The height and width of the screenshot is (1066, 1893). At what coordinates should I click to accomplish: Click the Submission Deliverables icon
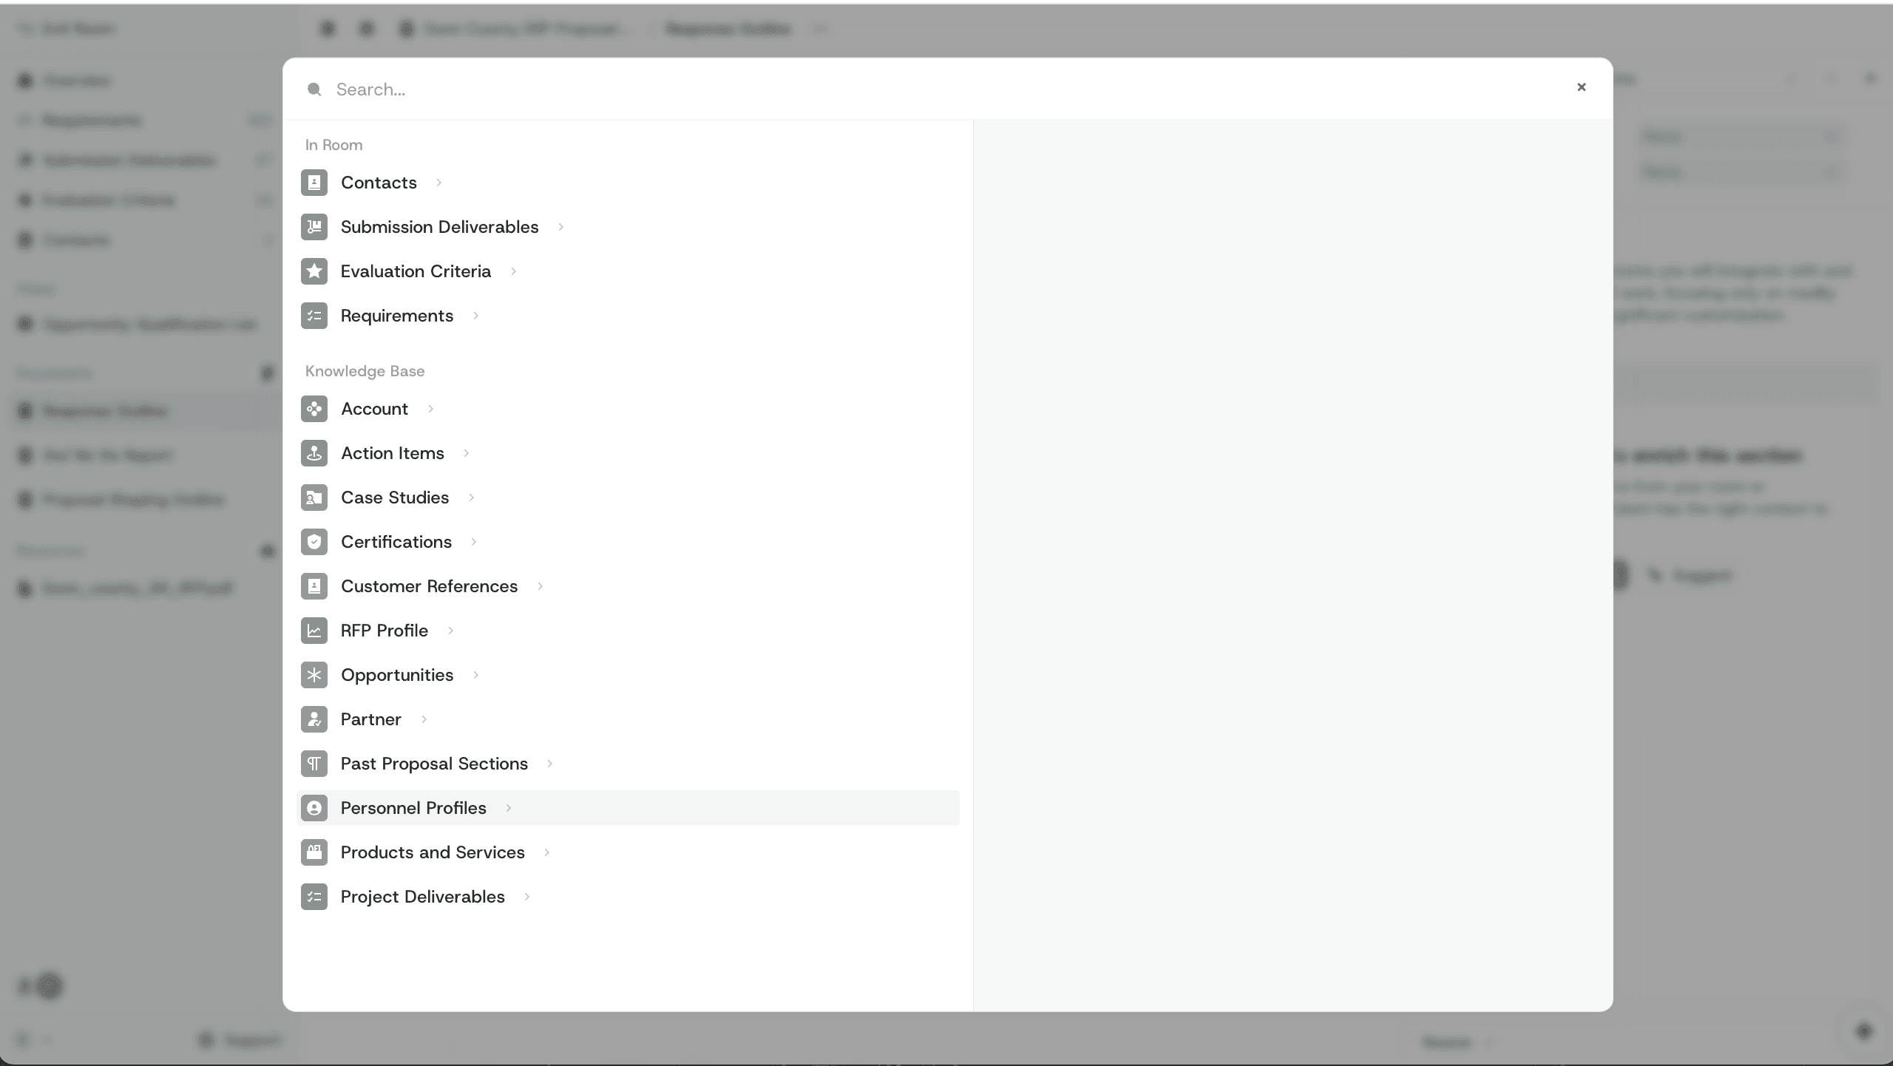pos(314,227)
